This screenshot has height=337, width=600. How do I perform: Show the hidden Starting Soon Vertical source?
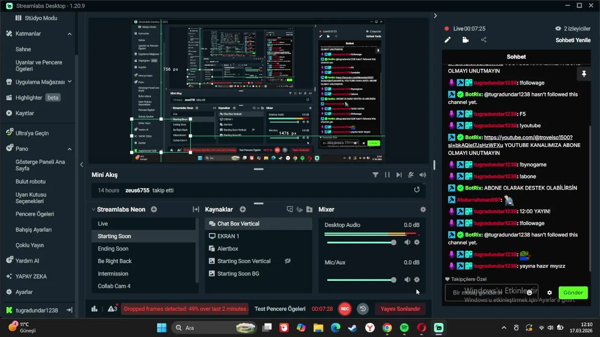pyautogui.click(x=288, y=261)
